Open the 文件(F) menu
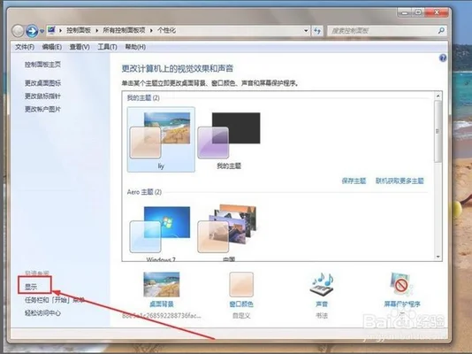Image resolution: width=472 pixels, height=354 pixels. pos(25,47)
